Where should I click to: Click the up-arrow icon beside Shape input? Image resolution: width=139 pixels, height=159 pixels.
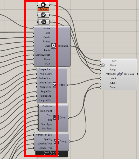(103, 65)
